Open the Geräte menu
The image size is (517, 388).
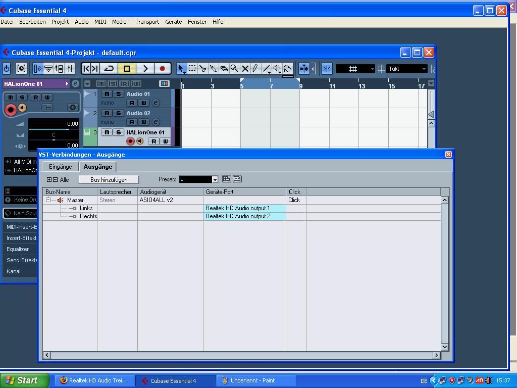click(174, 22)
